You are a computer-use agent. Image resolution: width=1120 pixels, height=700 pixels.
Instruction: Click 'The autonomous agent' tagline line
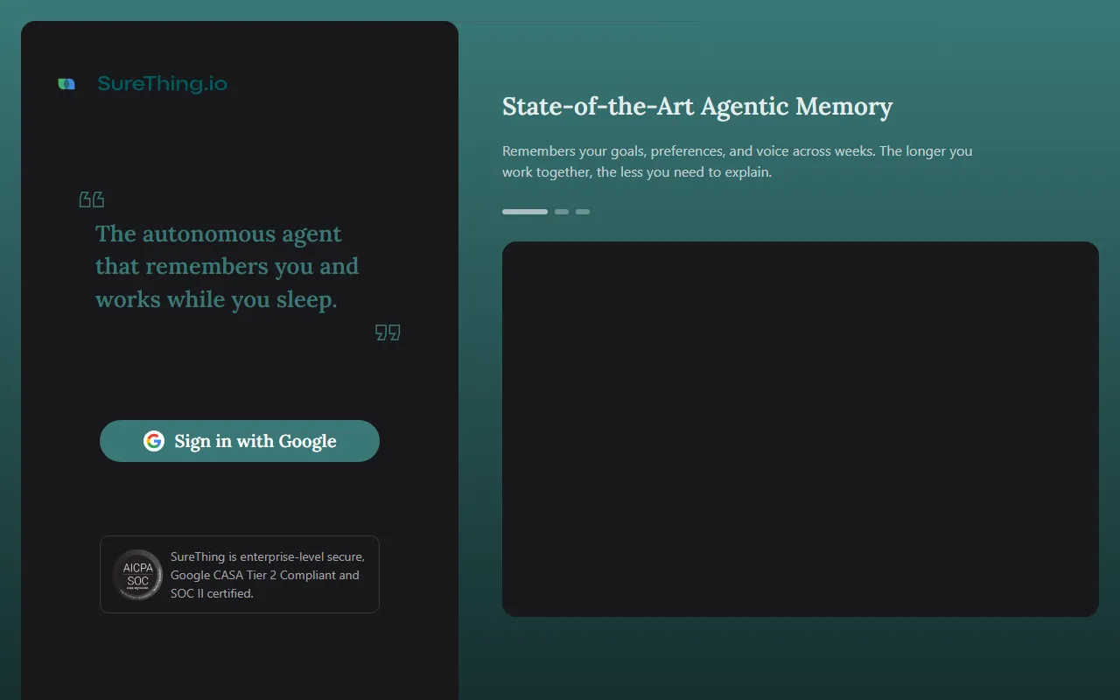pyautogui.click(x=219, y=234)
